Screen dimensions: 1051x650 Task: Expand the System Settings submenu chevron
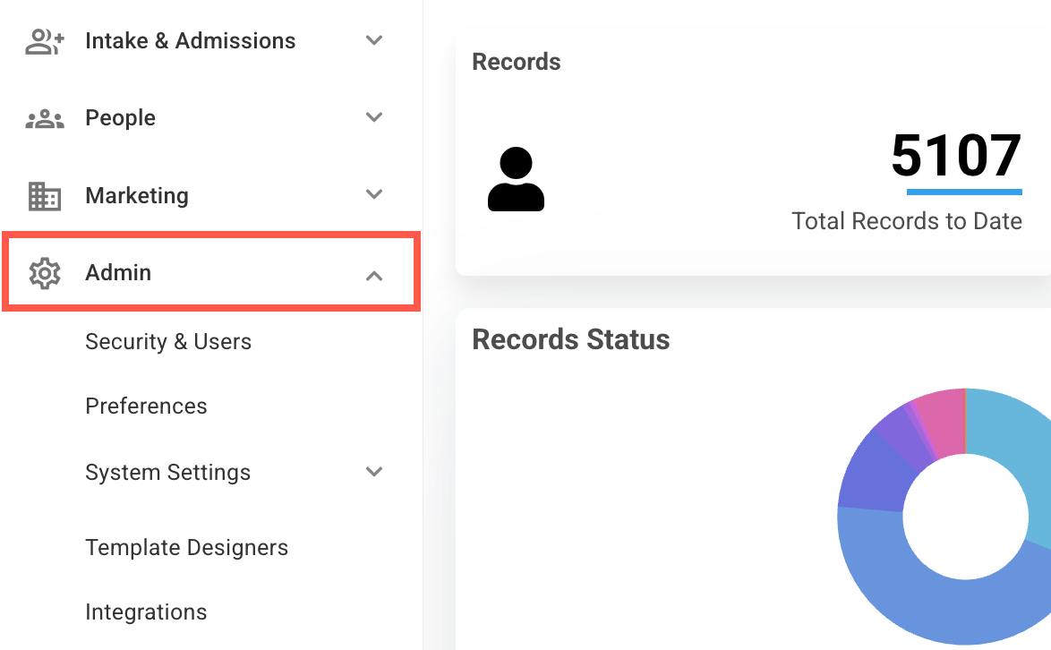coord(374,472)
